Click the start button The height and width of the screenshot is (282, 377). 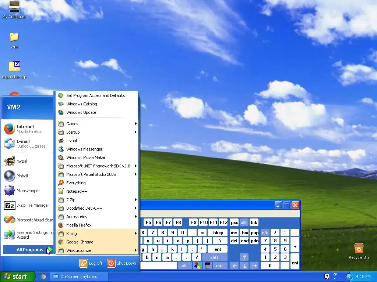click(x=17, y=276)
